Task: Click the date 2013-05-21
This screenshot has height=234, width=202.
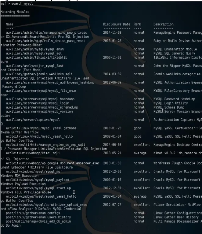Action: 112,153
